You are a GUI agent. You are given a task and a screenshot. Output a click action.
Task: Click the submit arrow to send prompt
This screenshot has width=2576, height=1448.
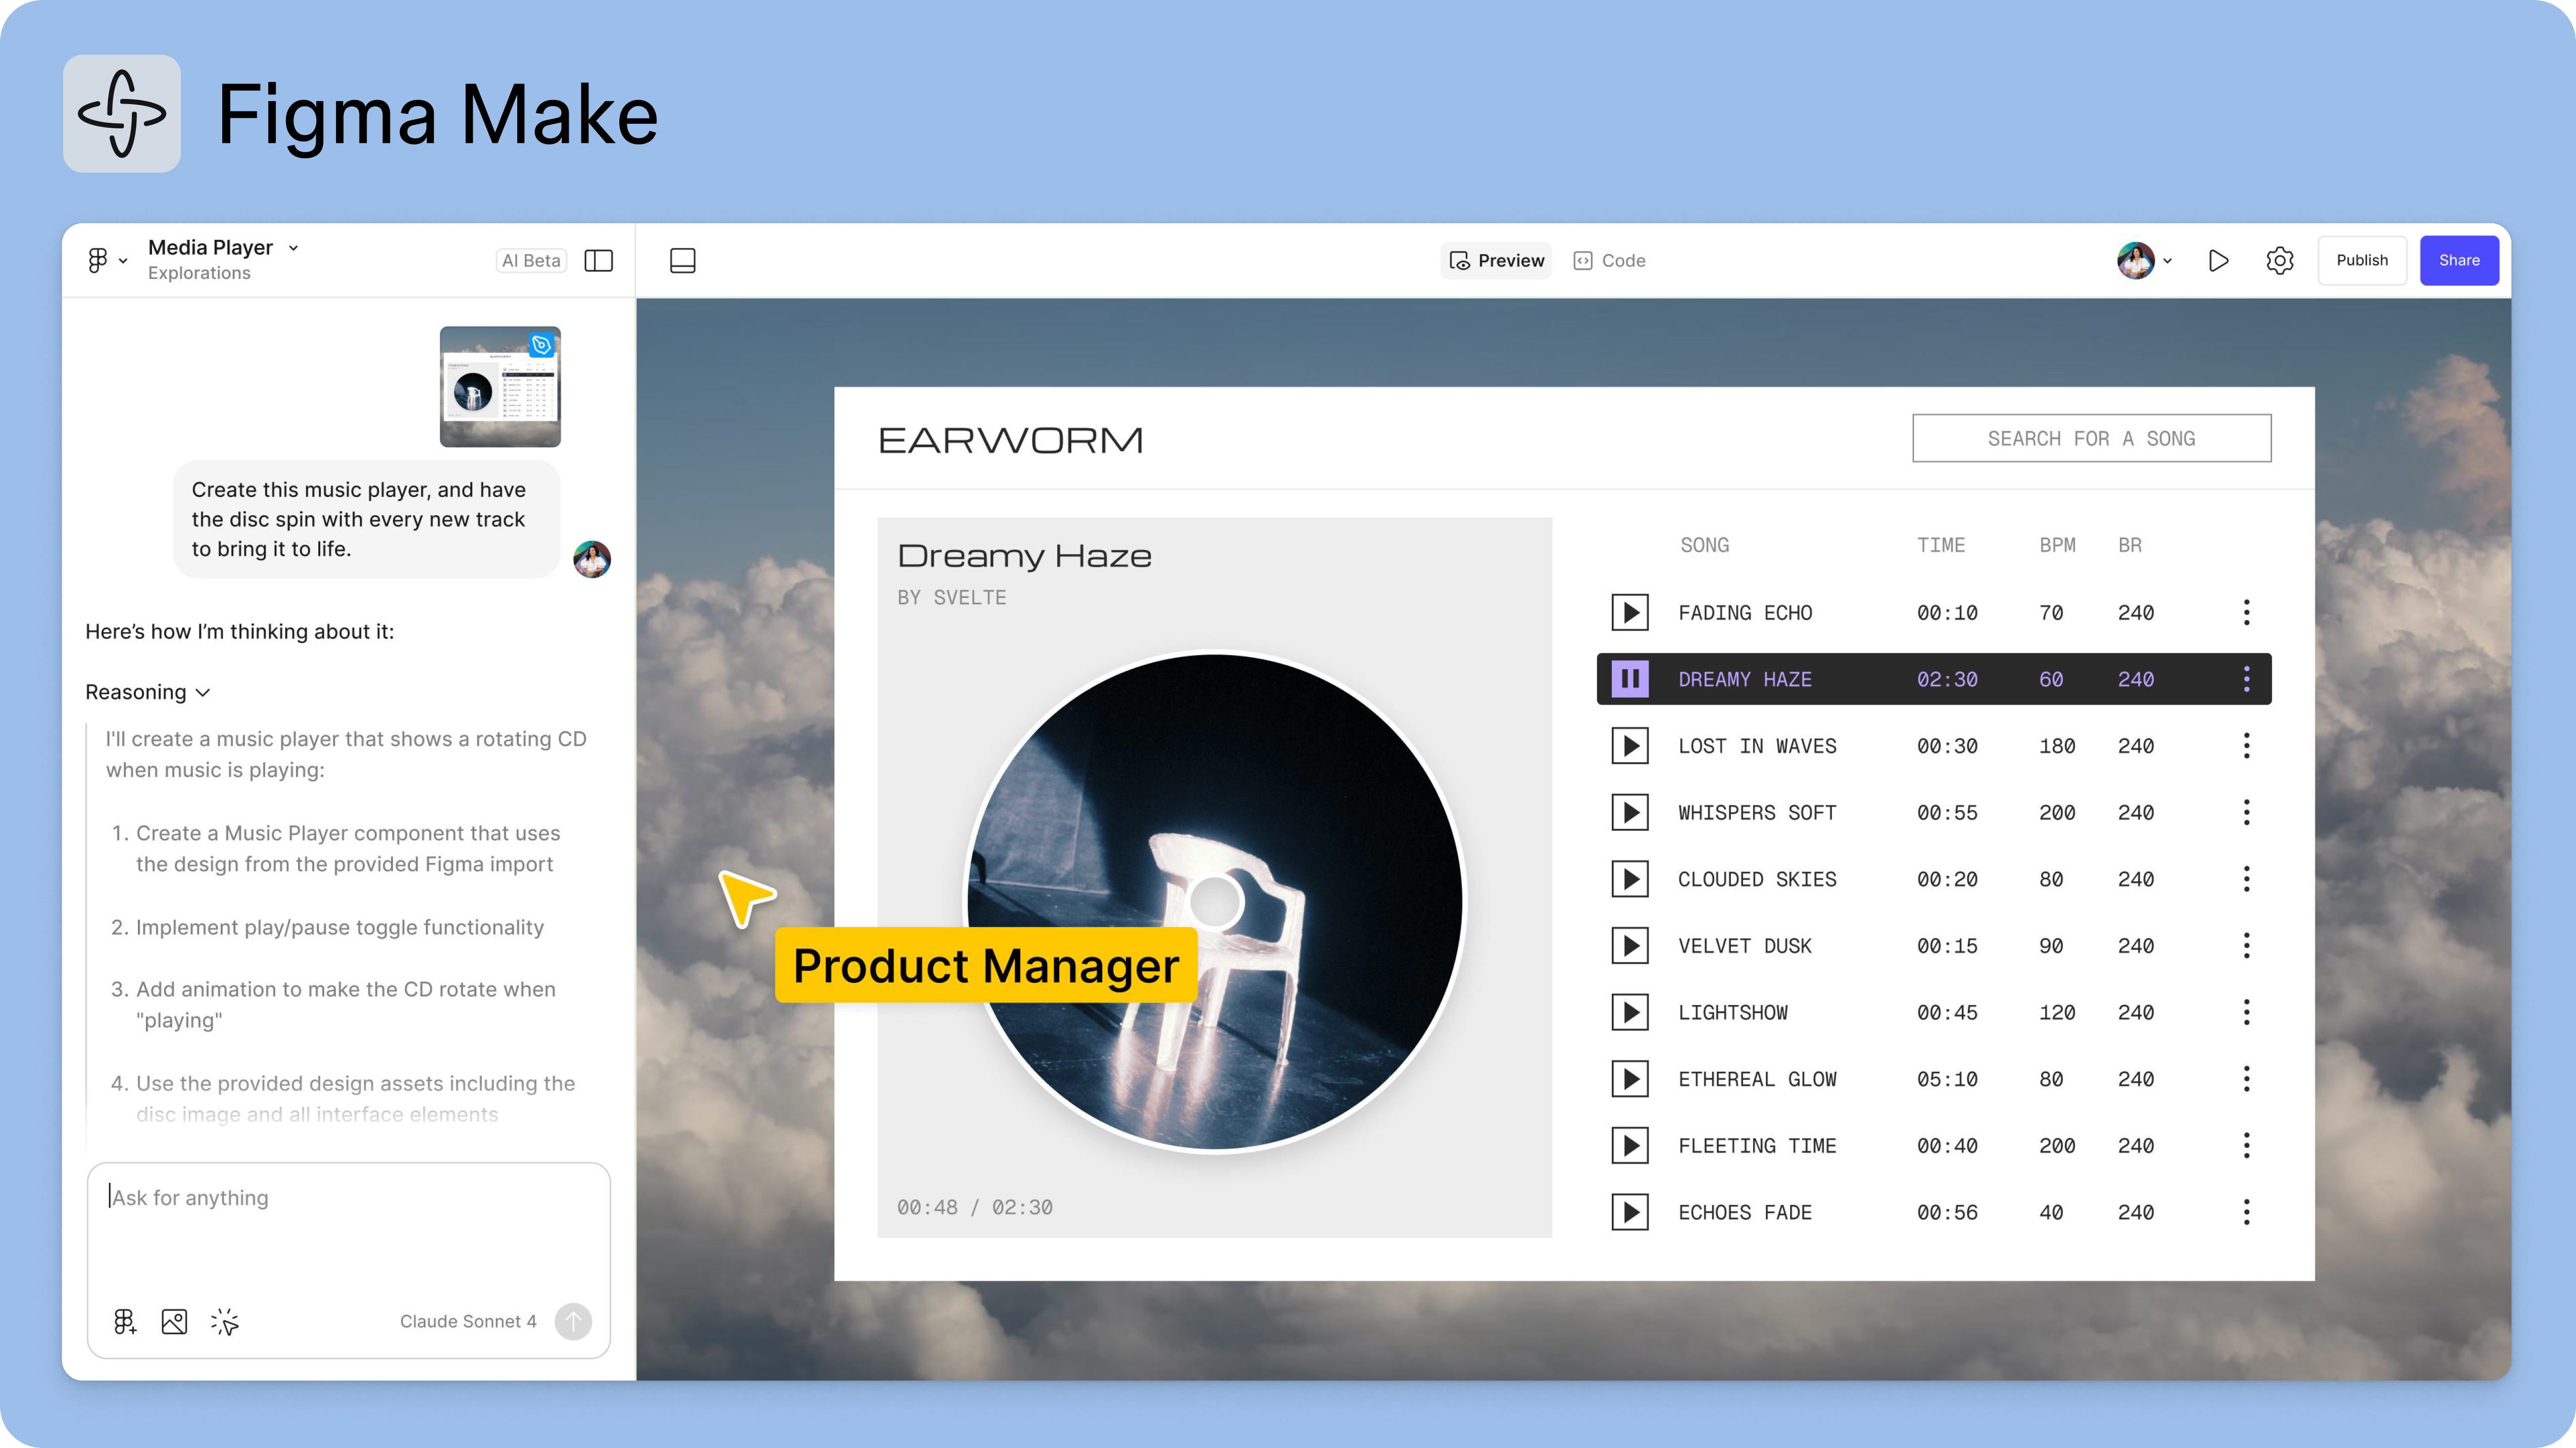point(573,1321)
